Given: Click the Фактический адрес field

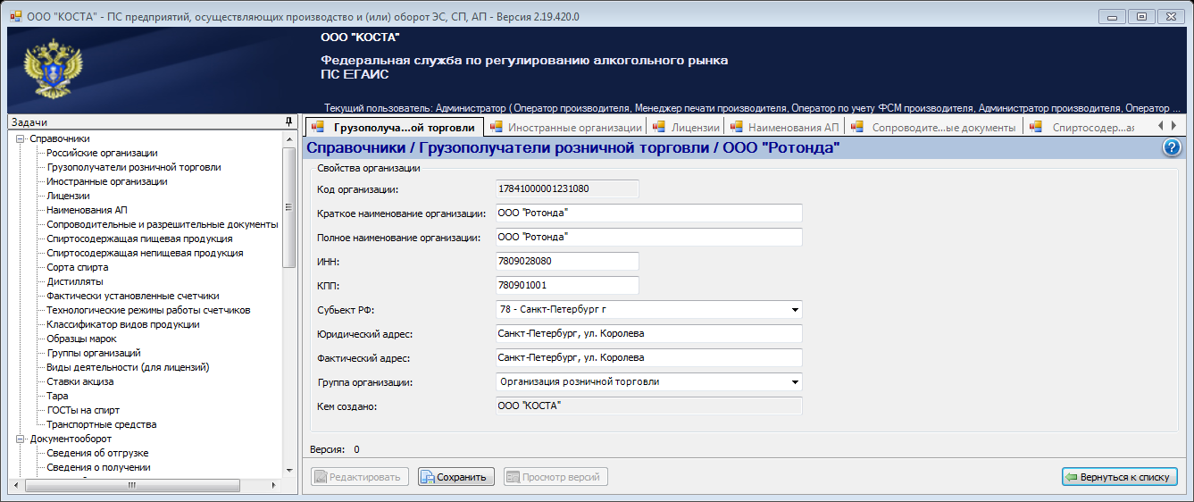Looking at the screenshot, I should 648,358.
